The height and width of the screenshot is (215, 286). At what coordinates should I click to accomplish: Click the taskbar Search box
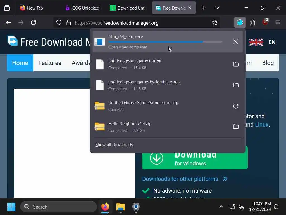[58, 207]
